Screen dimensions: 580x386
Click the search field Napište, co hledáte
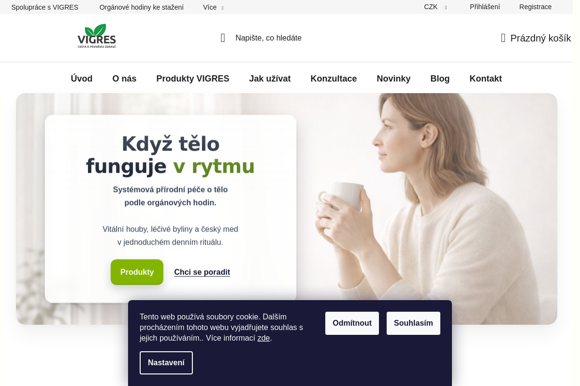(x=268, y=38)
